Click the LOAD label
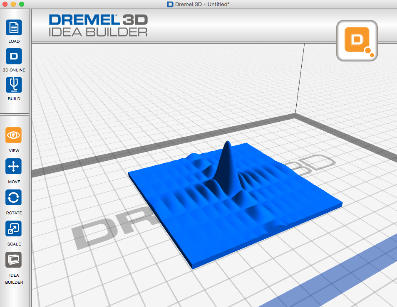The image size is (397, 307). pyautogui.click(x=14, y=41)
